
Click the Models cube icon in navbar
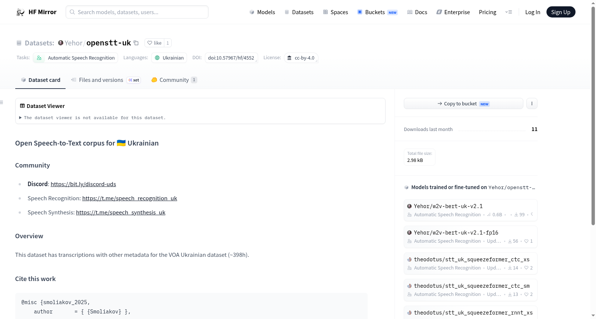pyautogui.click(x=252, y=12)
